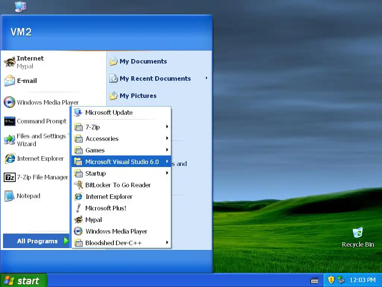
Task: Click the Bloodshed Dev-C++ folder icon
Action: pos(78,243)
